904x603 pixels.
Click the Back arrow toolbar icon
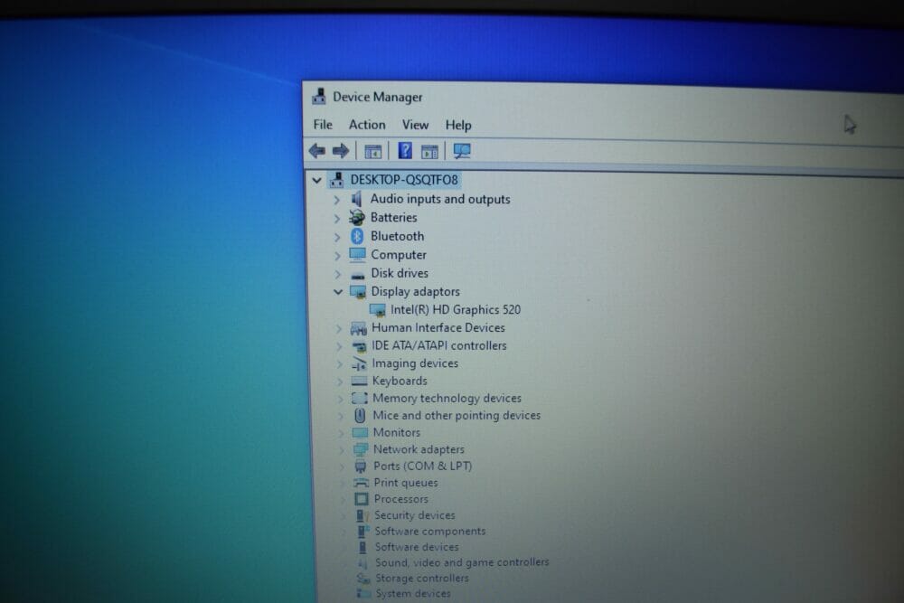tap(317, 150)
